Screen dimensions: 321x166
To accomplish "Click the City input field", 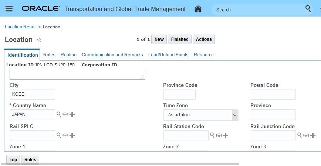I will click(x=32, y=94).
